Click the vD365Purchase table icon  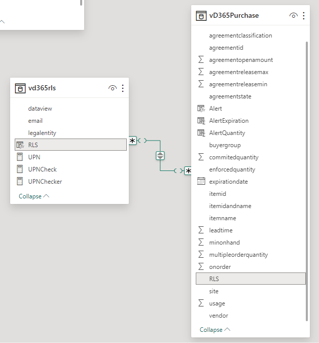(201, 16)
